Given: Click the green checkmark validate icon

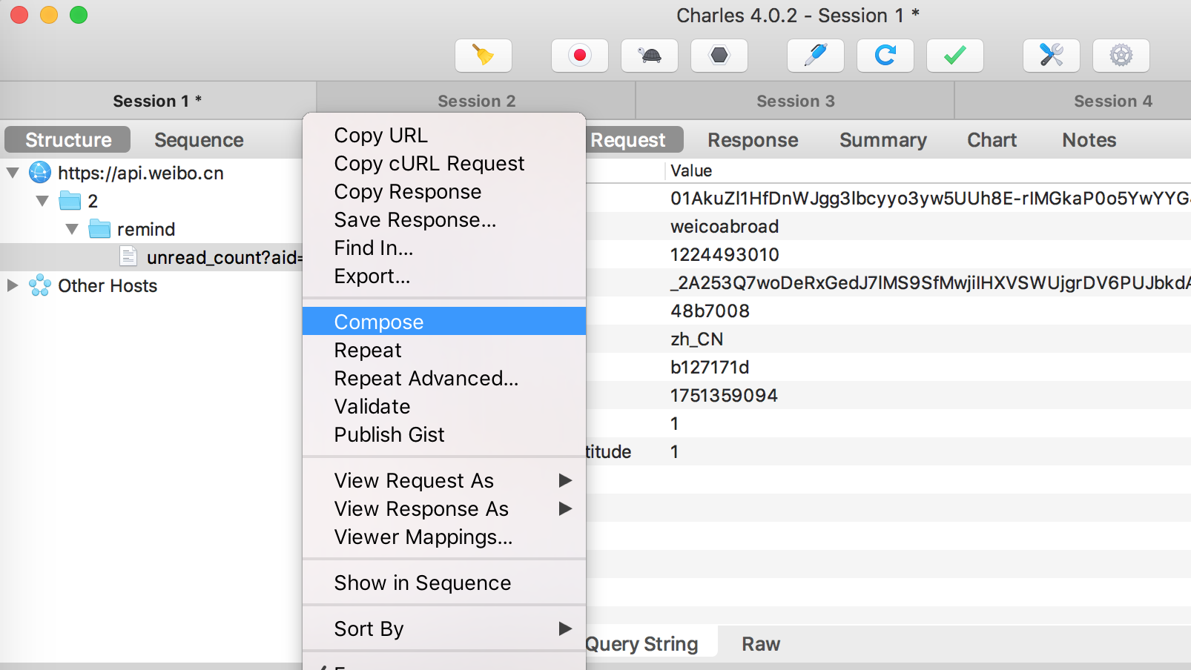Looking at the screenshot, I should pos(955,56).
